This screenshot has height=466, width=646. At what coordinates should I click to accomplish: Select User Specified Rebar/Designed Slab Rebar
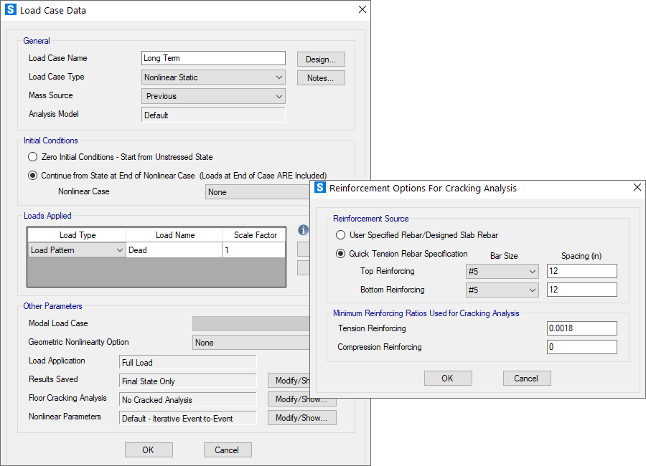(x=340, y=235)
